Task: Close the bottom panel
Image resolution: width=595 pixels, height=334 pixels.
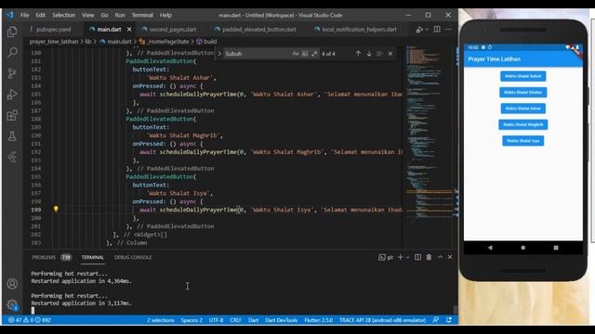Action: [450, 257]
